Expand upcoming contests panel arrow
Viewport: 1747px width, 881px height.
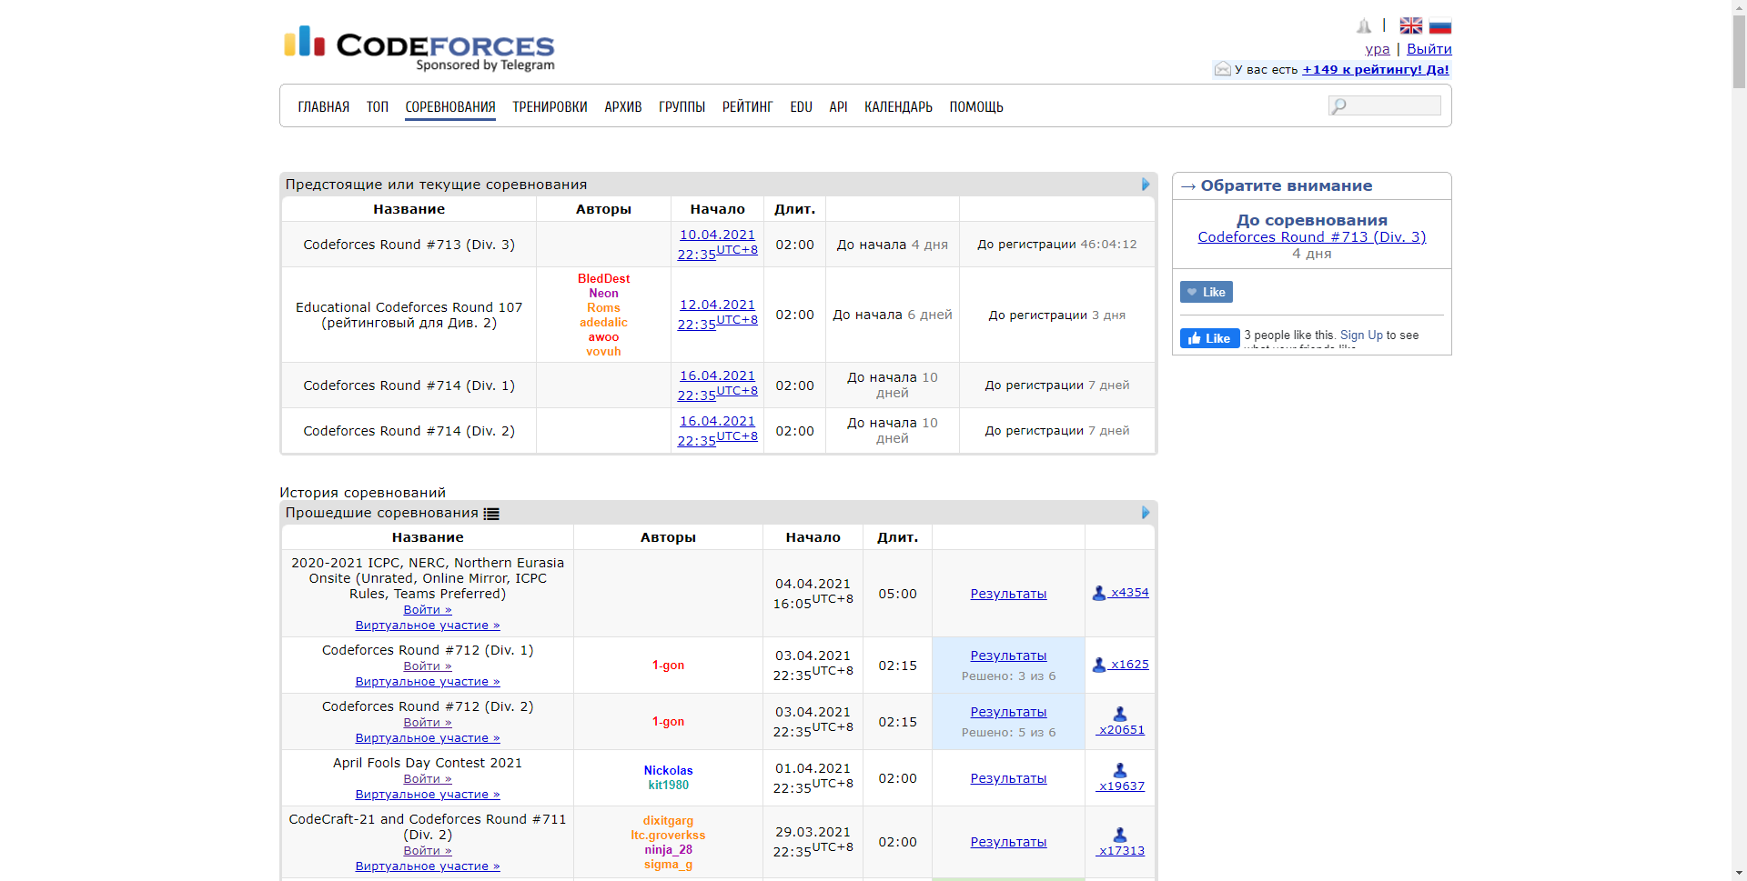coord(1146,185)
